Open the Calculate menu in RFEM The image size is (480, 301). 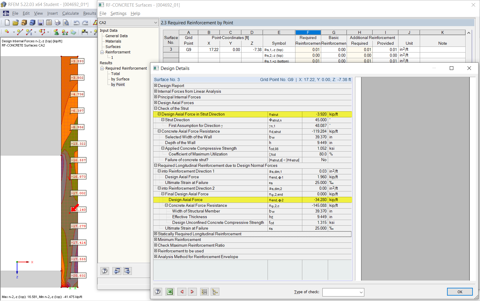point(70,13)
